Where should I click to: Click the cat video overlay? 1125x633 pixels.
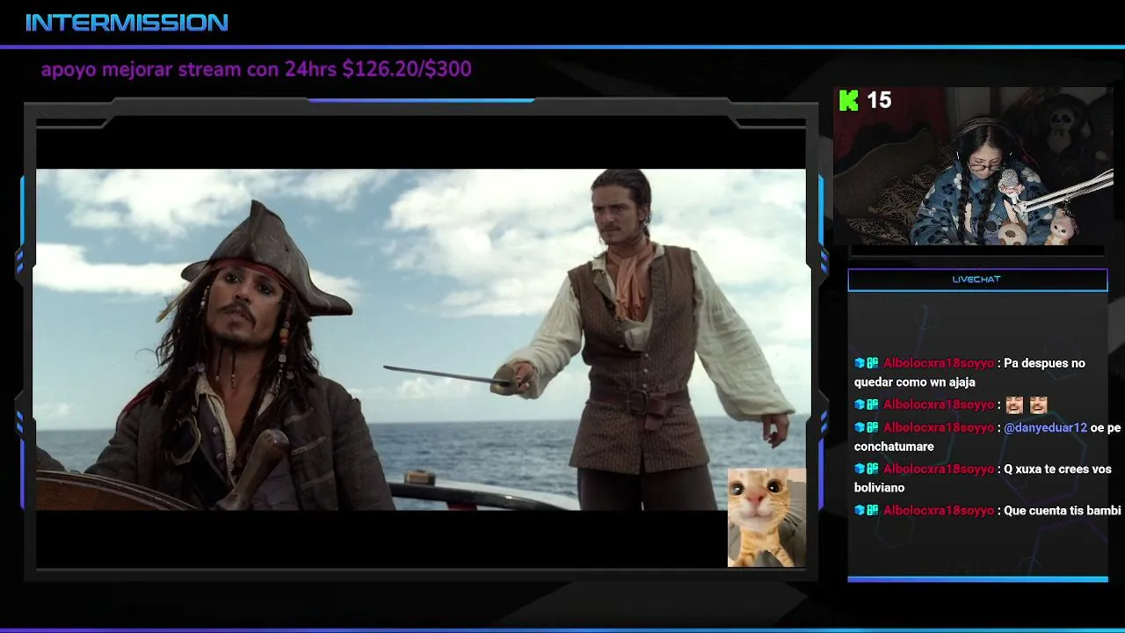pos(766,517)
